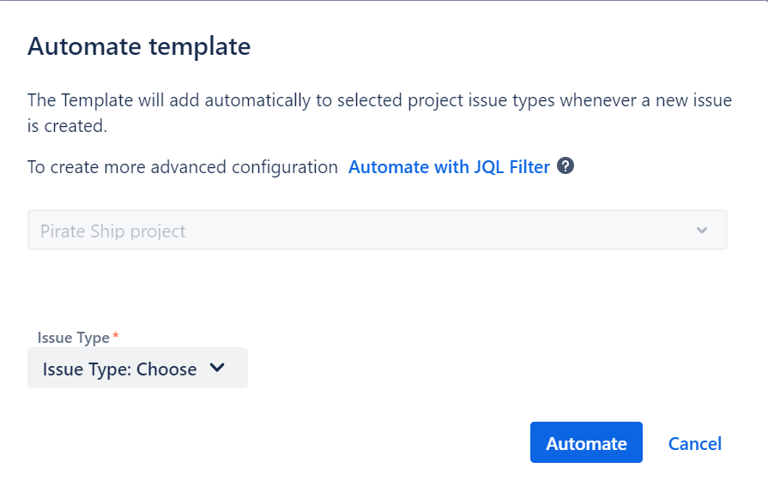768x492 pixels.
Task: Click the Automate template heading
Action: click(x=139, y=46)
